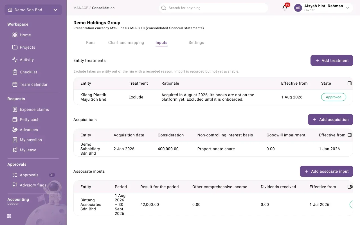Select the My leave plane icon
360x225 pixels.
pyautogui.click(x=15, y=150)
